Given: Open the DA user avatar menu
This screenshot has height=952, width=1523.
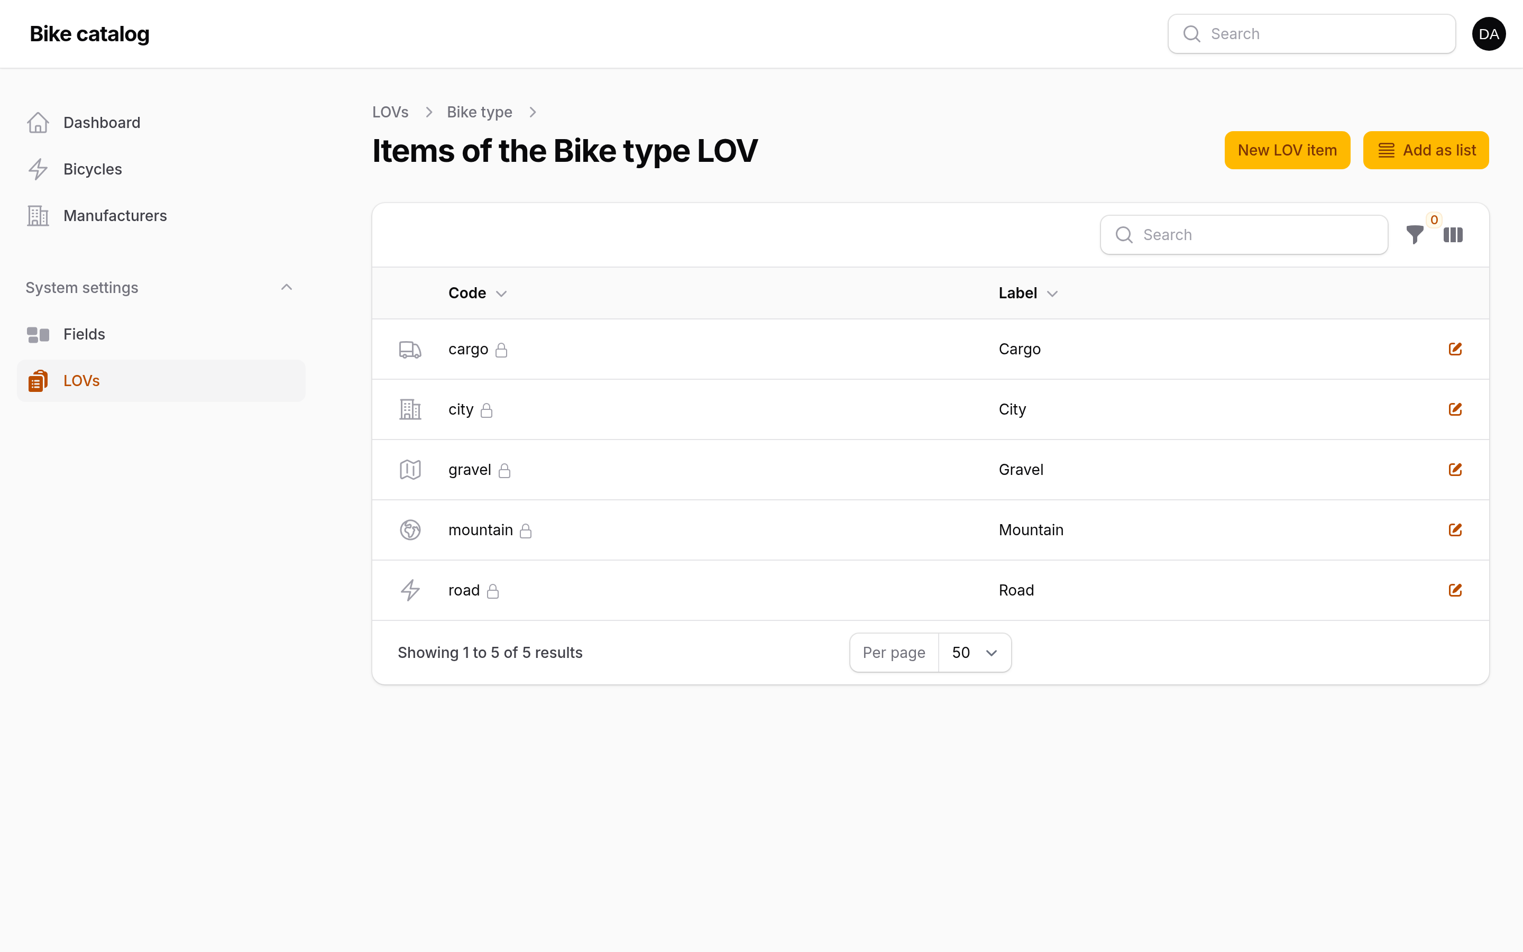Looking at the screenshot, I should 1489,34.
